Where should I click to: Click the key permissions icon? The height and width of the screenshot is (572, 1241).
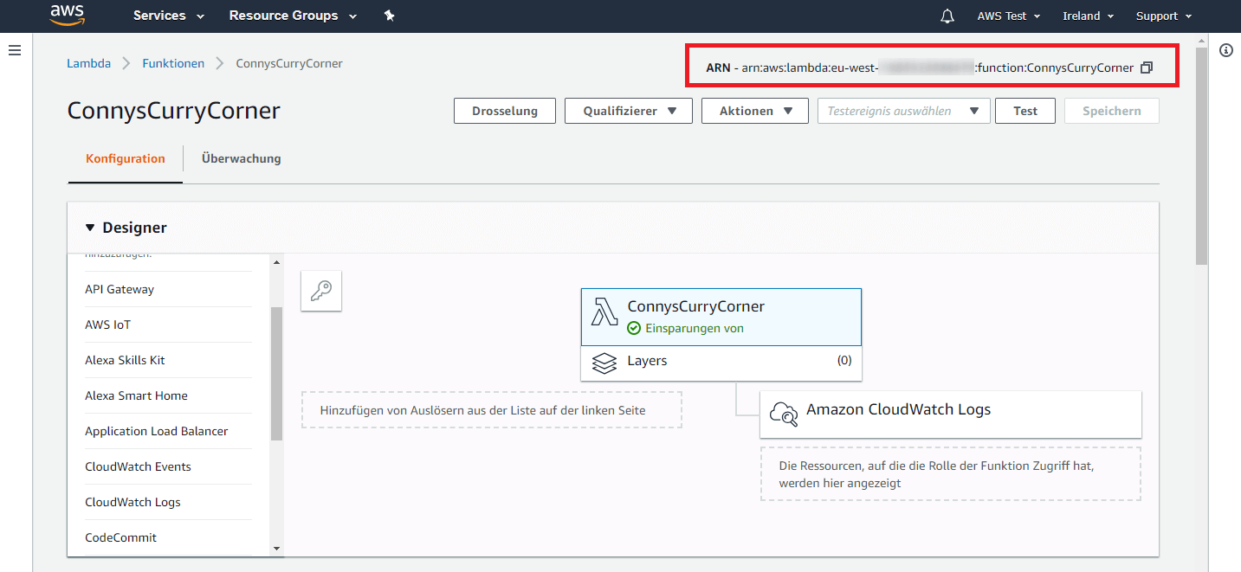click(321, 291)
